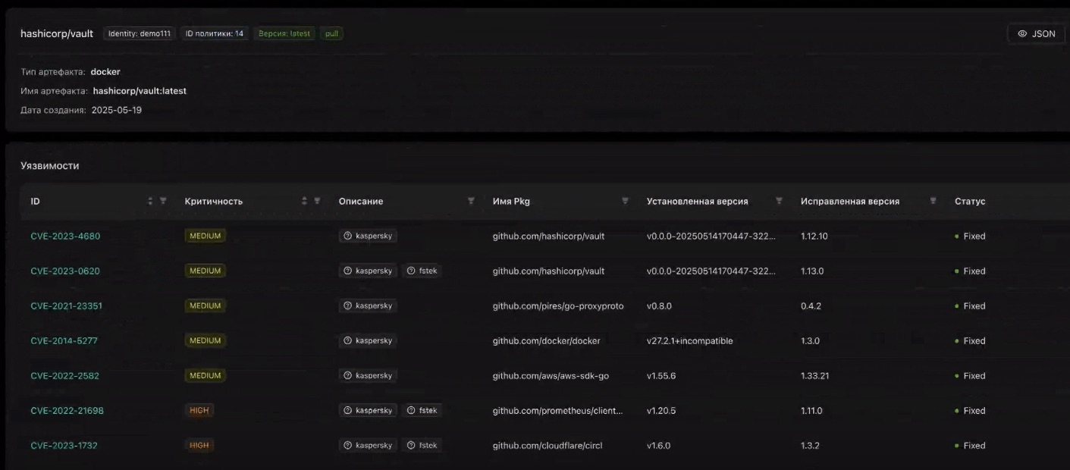1070x470 pixels.
Task: Click fixed version 1.33.21
Action: (x=815, y=375)
